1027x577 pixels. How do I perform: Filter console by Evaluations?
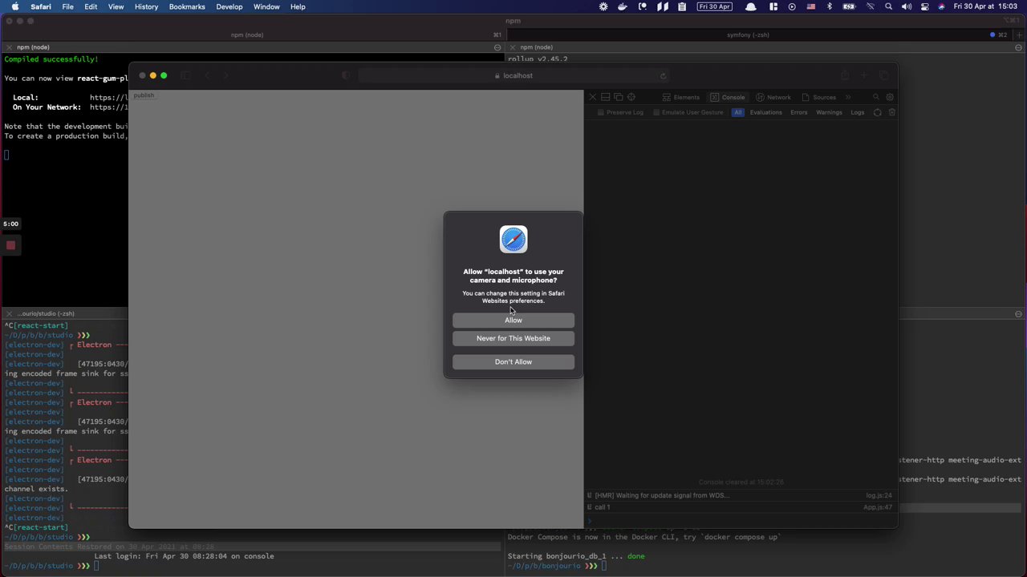[765, 112]
